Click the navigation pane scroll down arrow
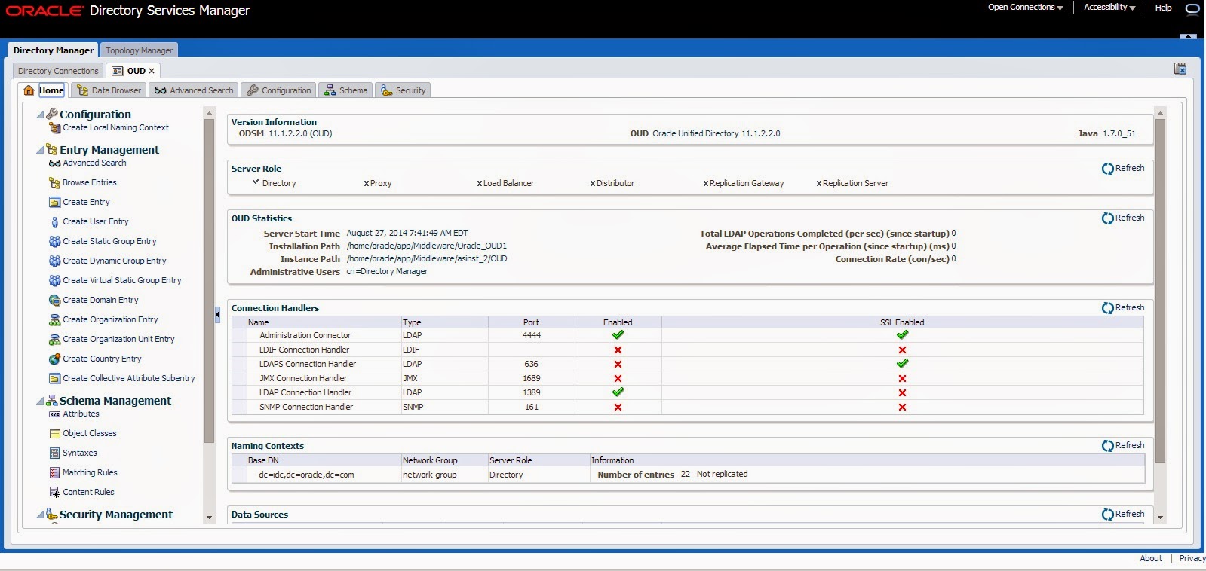1206x571 pixels. [209, 518]
